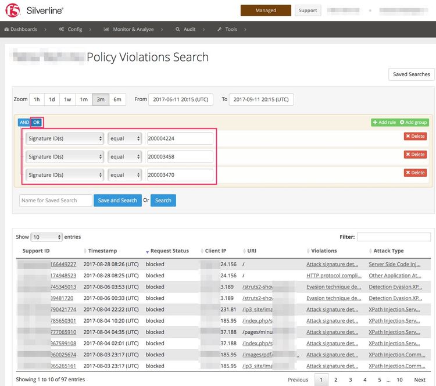
Task: Sort by Timestamp column
Action: click(102, 251)
